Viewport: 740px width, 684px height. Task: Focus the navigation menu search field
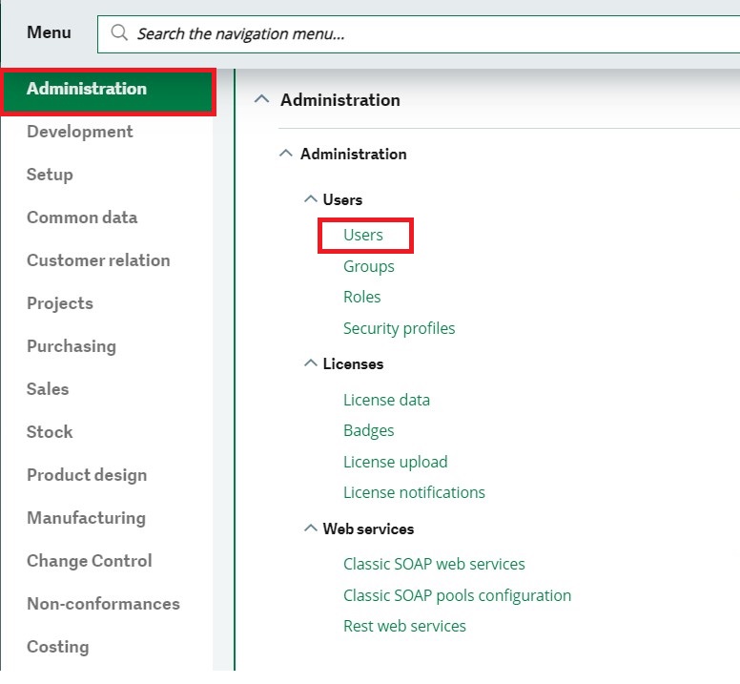[x=418, y=34]
